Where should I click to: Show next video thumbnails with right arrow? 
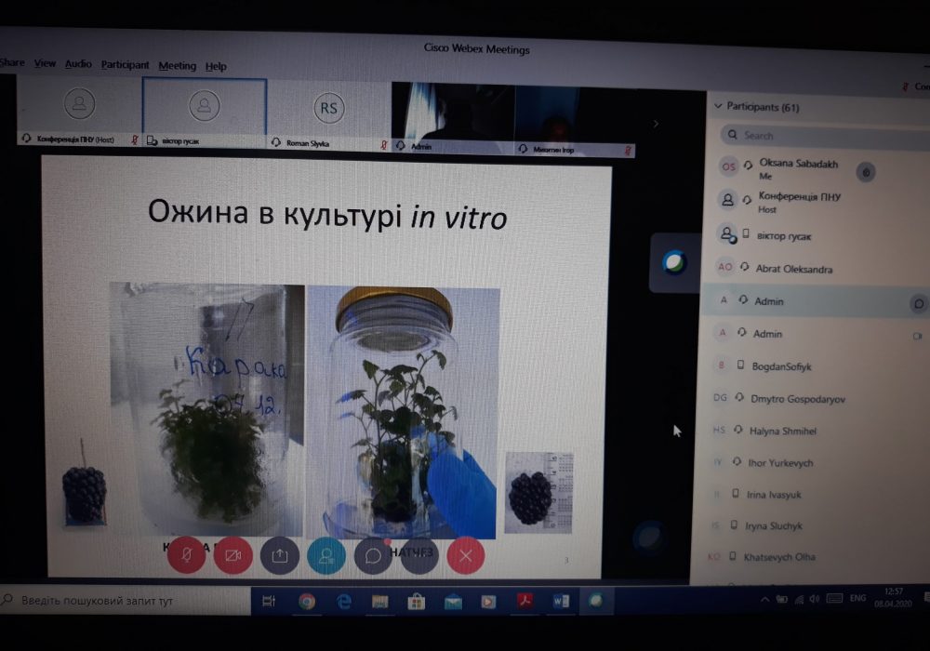coord(656,123)
